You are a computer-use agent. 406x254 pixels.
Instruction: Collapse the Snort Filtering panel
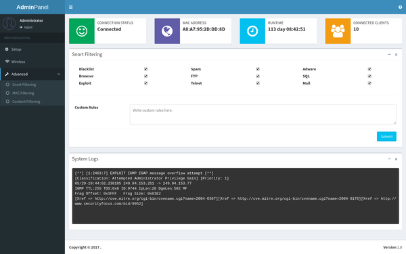coord(389,54)
